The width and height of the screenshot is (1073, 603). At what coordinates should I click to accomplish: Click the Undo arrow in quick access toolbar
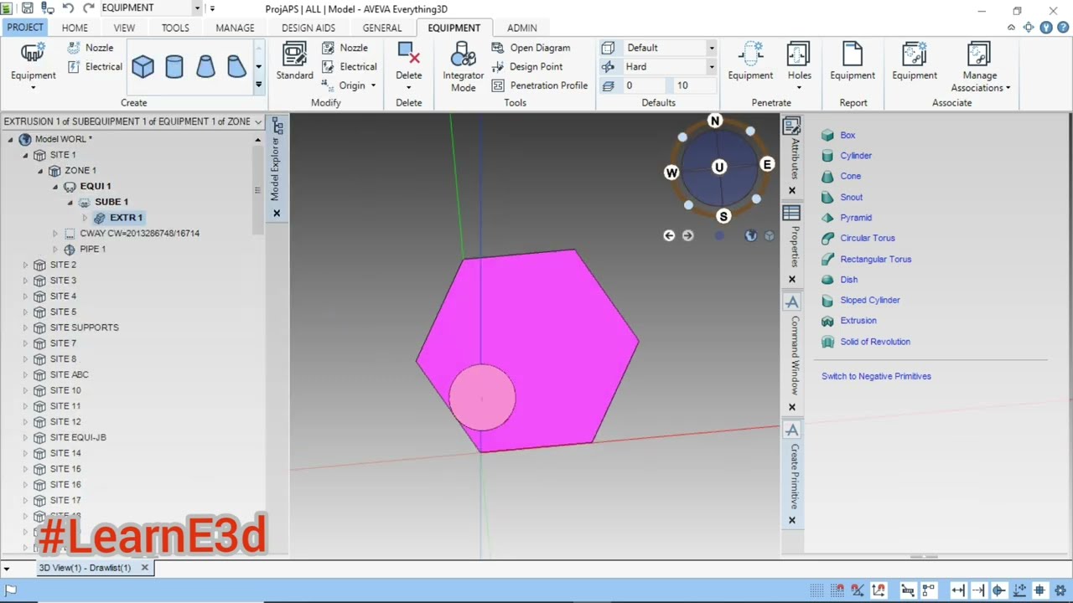coord(68,8)
